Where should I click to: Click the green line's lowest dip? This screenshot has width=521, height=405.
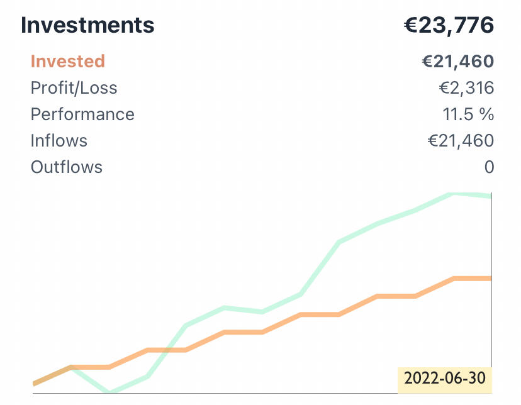tap(110, 392)
